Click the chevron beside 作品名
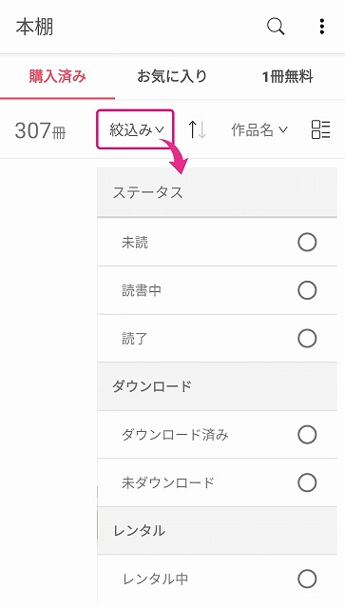This screenshot has width=345, height=609. 283,129
